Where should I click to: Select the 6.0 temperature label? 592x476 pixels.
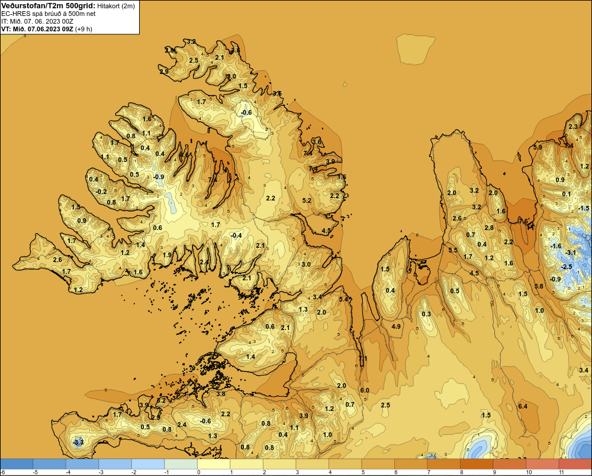pyautogui.click(x=364, y=390)
